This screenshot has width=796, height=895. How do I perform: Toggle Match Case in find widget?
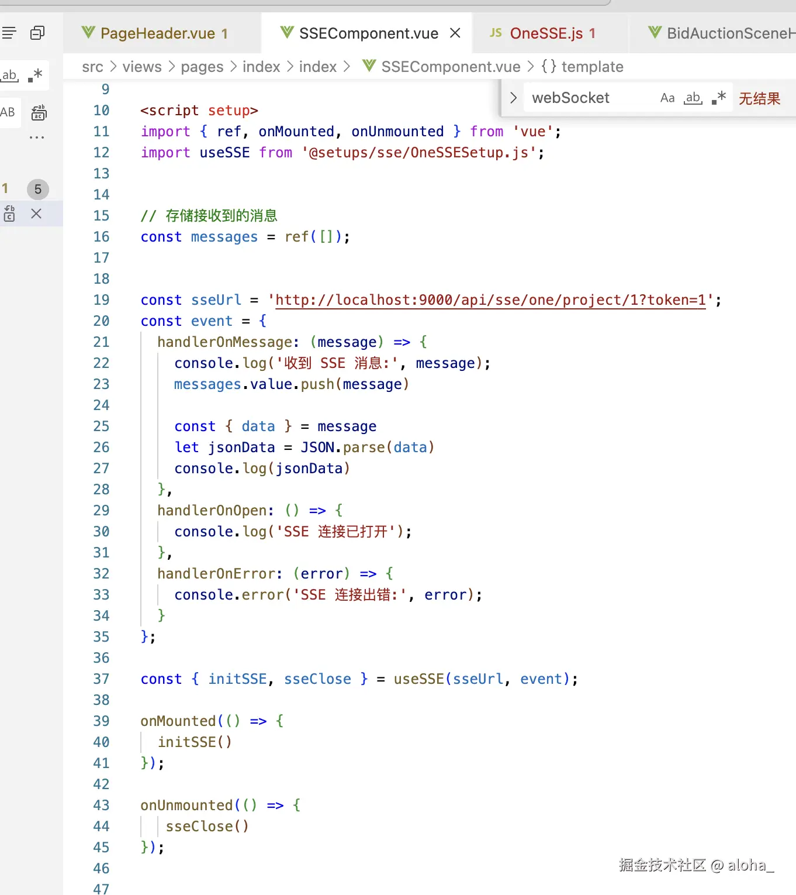[667, 98]
